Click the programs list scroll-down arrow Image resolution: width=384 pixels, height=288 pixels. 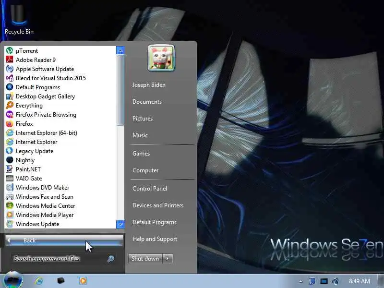[x=120, y=224]
